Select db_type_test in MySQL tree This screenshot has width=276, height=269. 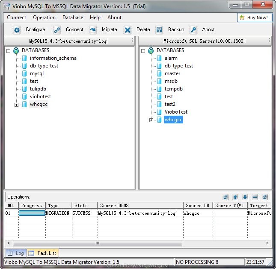[44, 66]
